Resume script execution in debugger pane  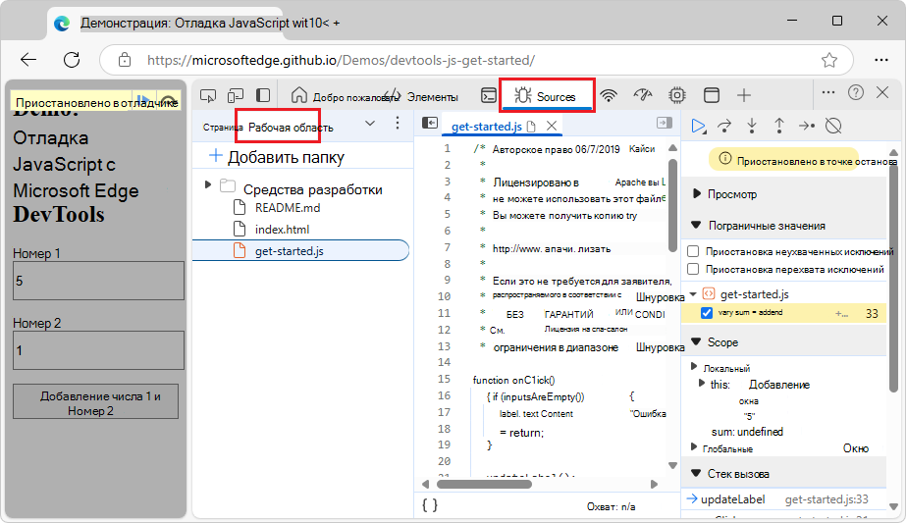(698, 126)
